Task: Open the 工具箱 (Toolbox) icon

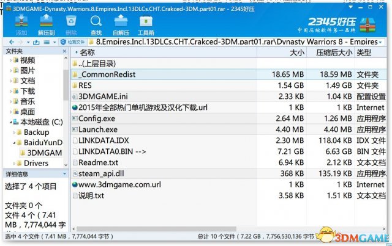Action: click(146, 25)
